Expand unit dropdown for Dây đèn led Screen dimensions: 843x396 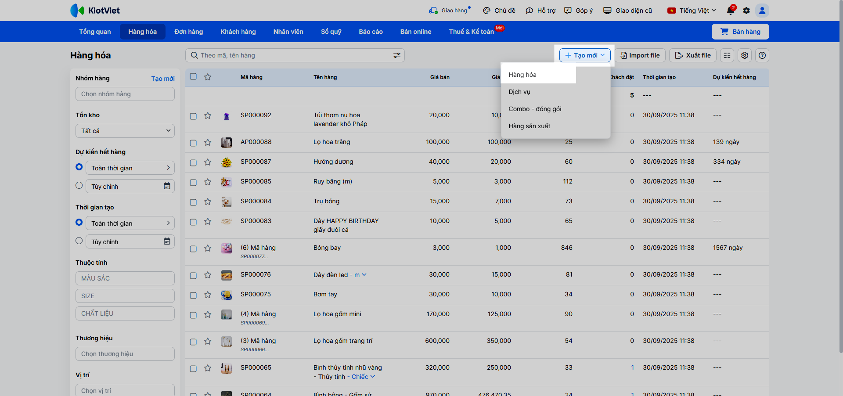coord(364,275)
